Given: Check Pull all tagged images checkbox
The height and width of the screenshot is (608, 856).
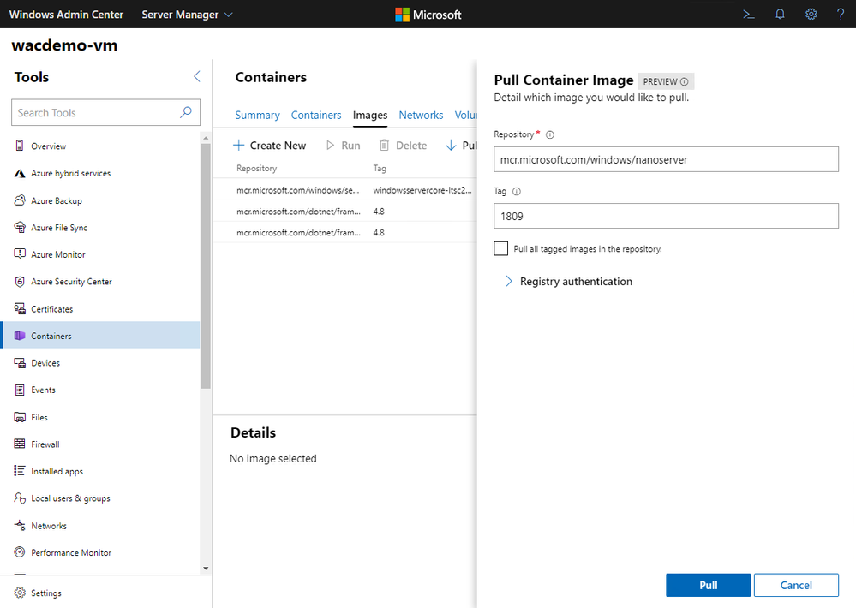Looking at the screenshot, I should pos(500,248).
